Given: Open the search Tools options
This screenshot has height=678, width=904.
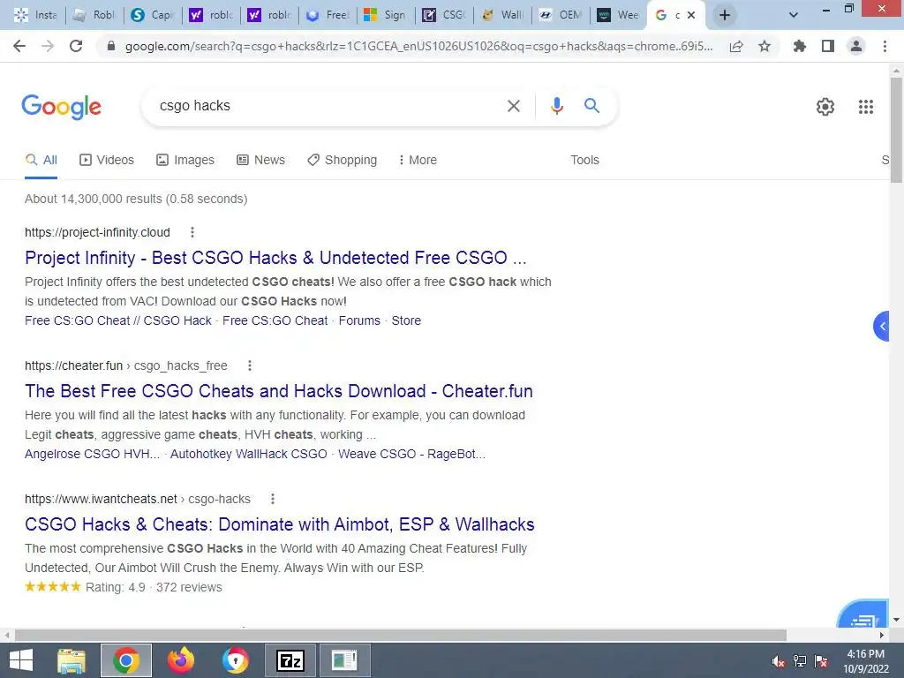Looking at the screenshot, I should coord(584,161).
